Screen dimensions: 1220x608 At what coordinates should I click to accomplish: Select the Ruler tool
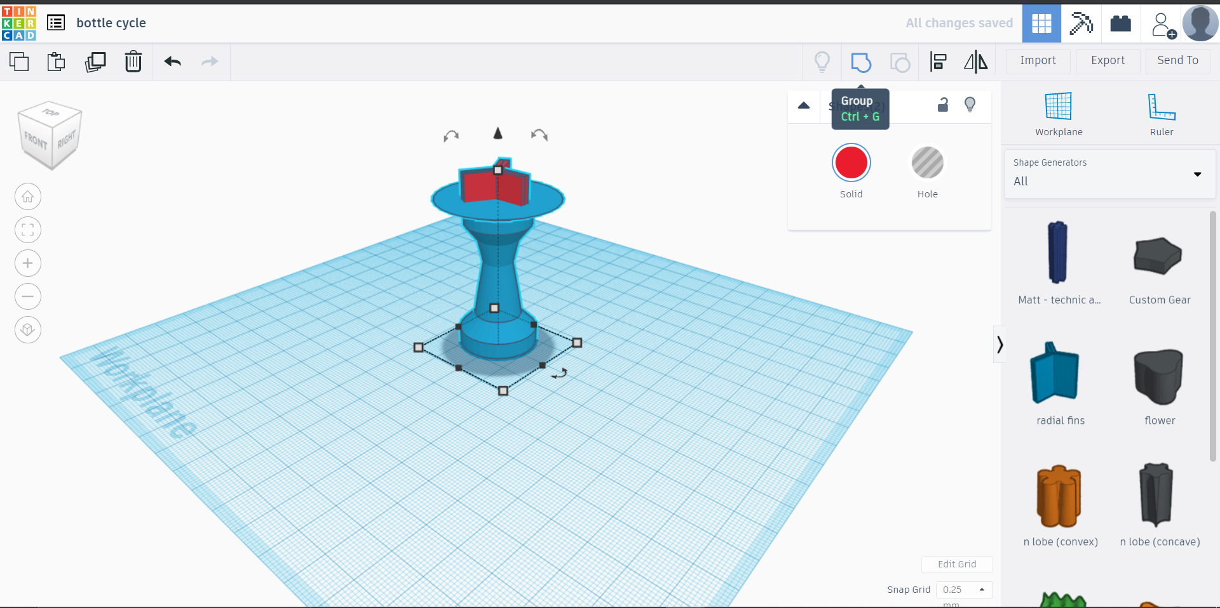[1162, 114]
